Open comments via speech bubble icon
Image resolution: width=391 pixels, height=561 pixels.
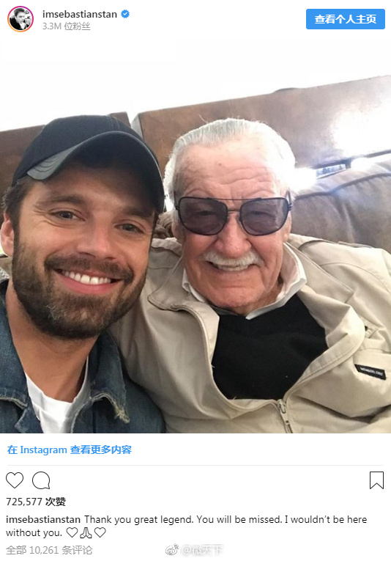(41, 480)
